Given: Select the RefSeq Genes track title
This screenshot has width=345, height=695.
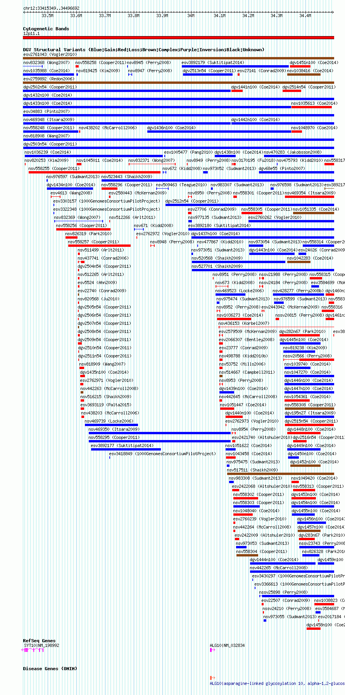Looking at the screenshot, I should (x=39, y=641).
